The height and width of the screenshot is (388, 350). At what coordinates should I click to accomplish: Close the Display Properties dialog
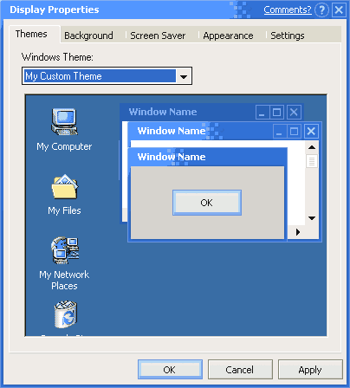(x=339, y=10)
